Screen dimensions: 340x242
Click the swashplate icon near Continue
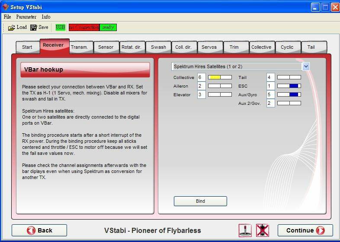pyautogui.click(x=245, y=230)
